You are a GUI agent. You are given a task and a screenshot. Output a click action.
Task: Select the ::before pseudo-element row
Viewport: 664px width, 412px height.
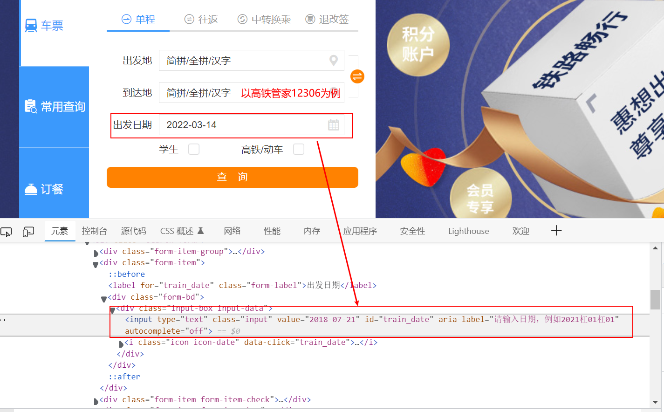[x=126, y=274]
